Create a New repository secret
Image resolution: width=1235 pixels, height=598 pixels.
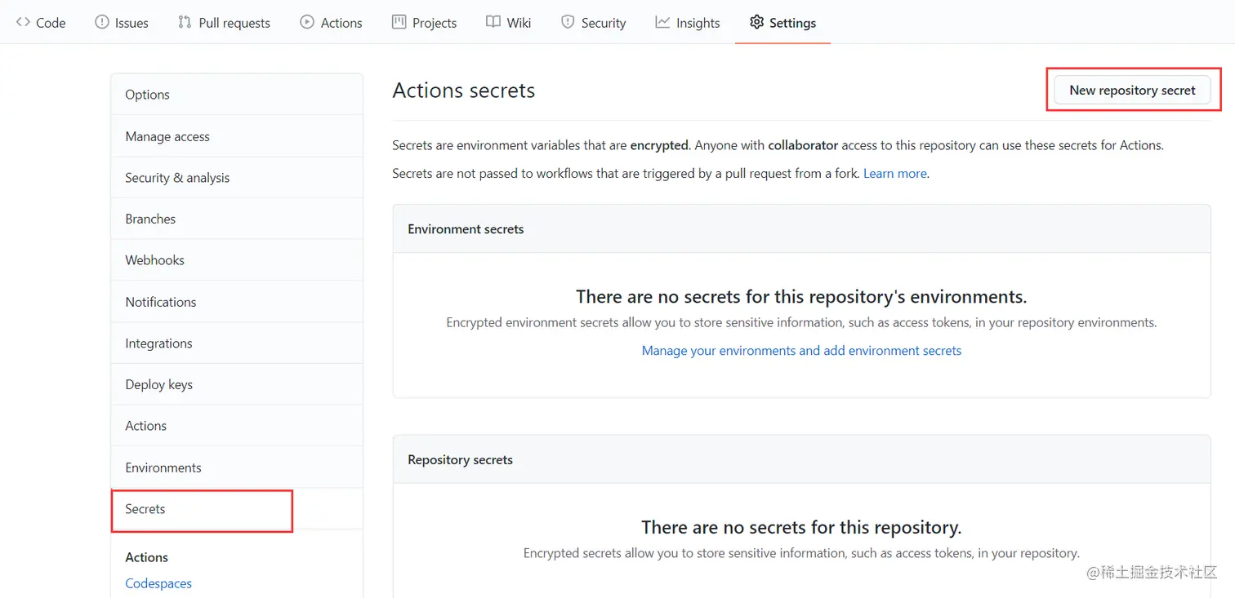pos(1132,91)
